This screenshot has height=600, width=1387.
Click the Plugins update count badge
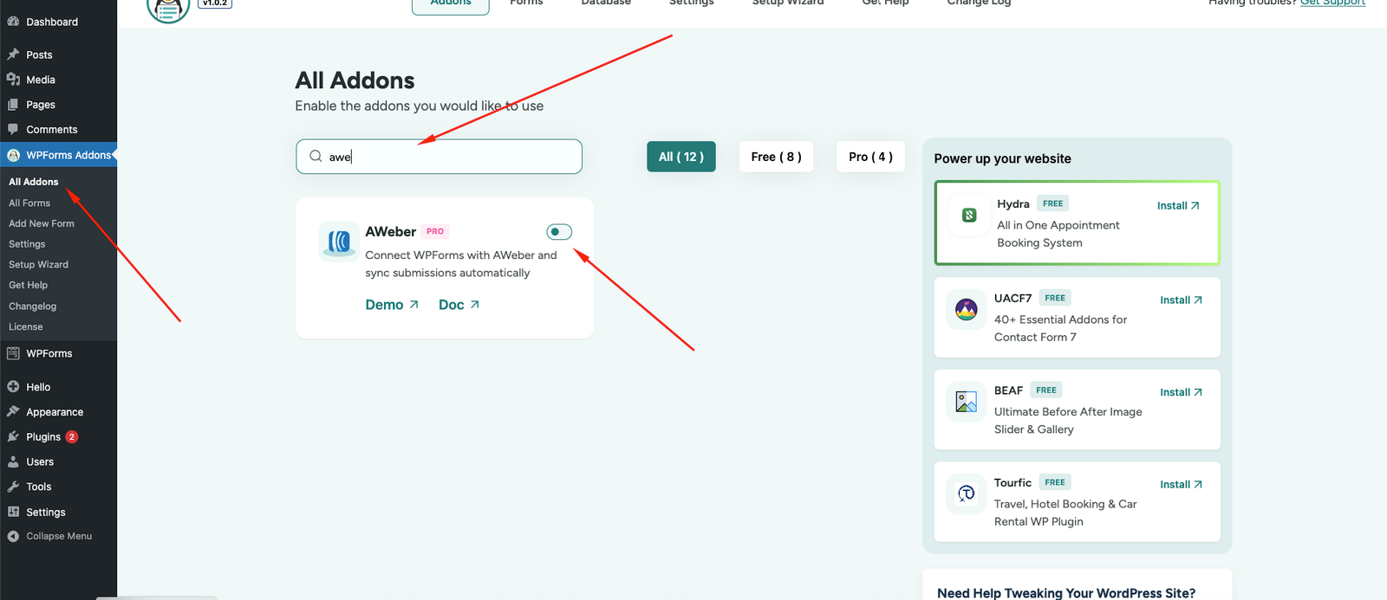coord(72,437)
